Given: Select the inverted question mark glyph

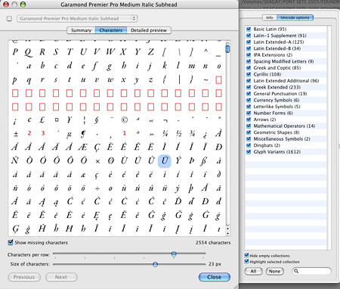Looking at the screenshot, I should point(206,135).
